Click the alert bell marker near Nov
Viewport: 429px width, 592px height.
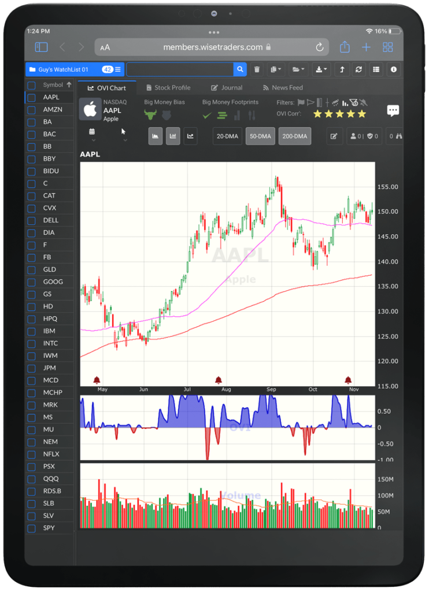tap(348, 380)
